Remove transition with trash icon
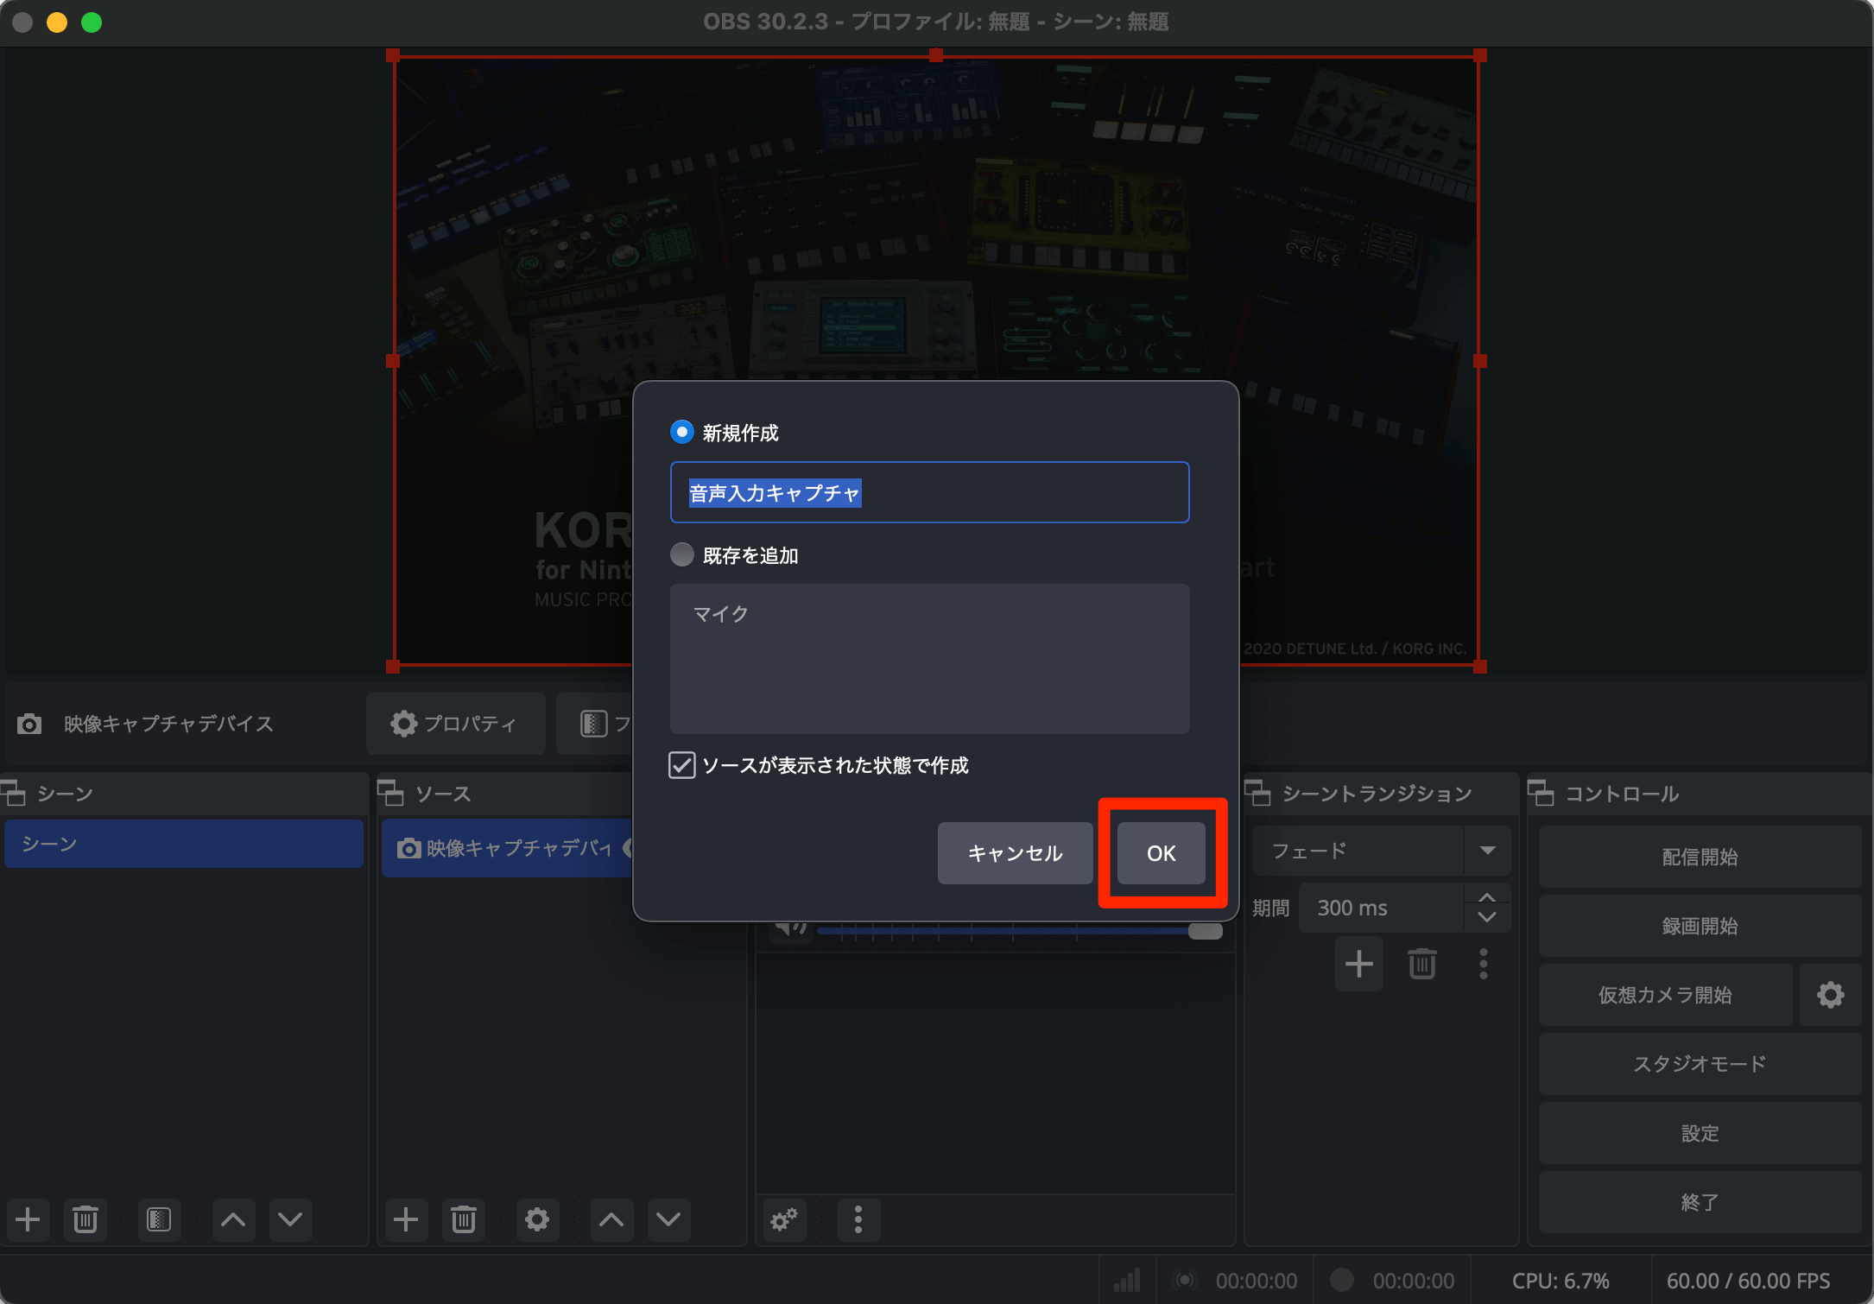1874x1304 pixels. coord(1422,964)
